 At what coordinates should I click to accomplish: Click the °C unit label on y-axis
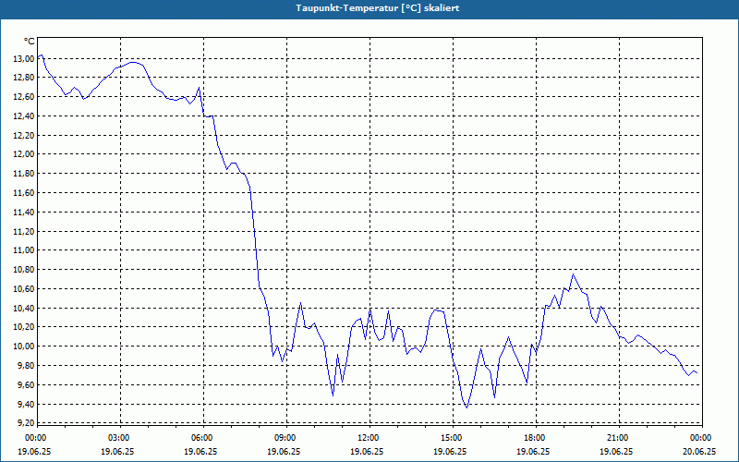tap(29, 42)
